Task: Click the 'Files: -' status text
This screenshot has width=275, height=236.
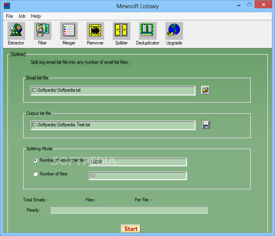Action: (91, 200)
